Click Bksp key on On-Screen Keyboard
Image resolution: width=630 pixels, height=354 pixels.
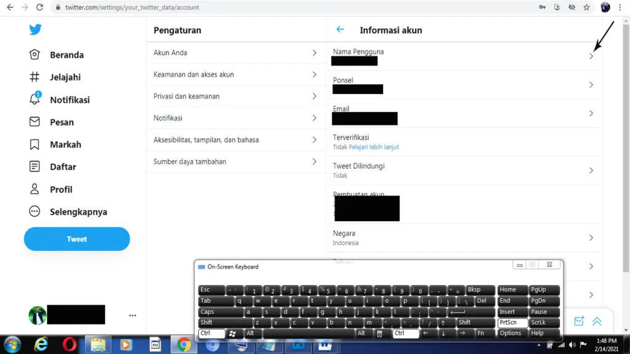[x=480, y=289]
